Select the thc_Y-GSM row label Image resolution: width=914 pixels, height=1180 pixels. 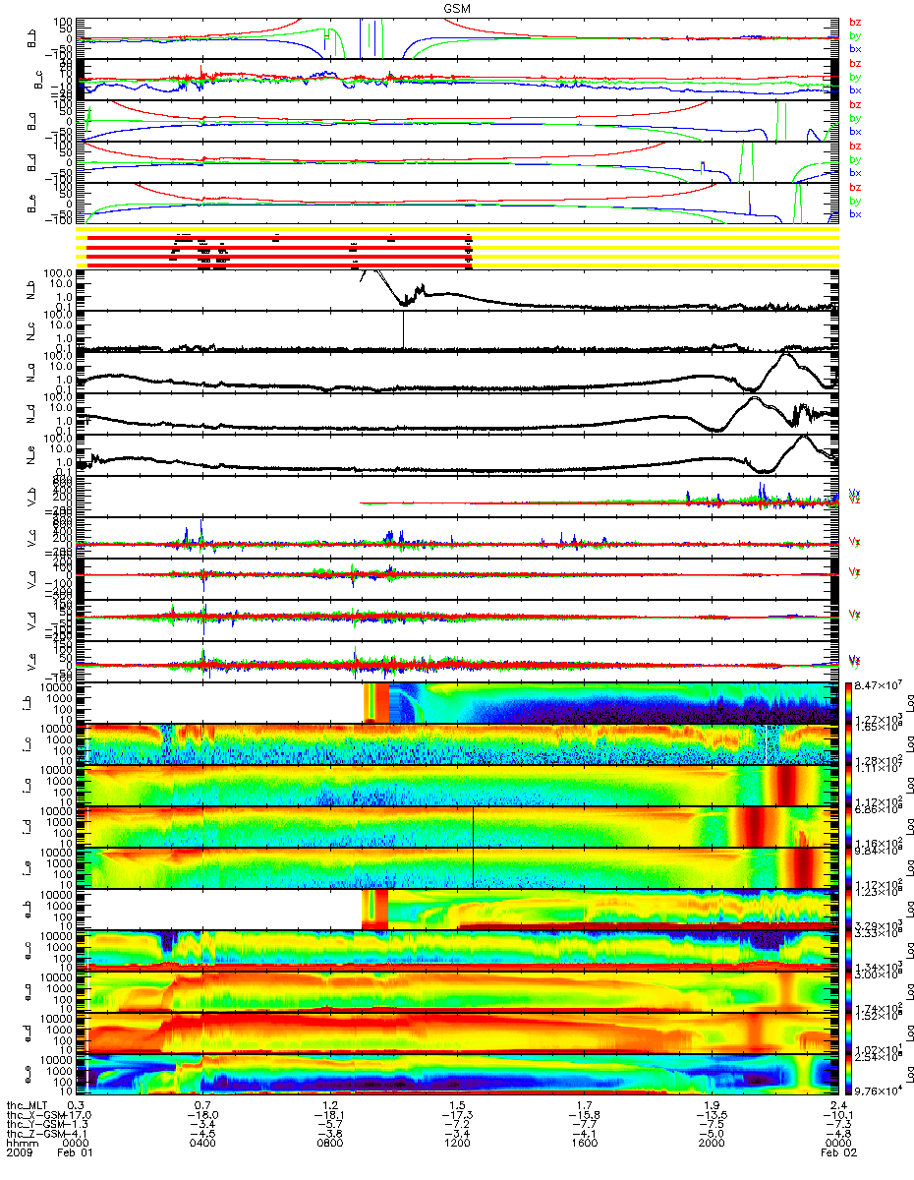coord(33,1123)
